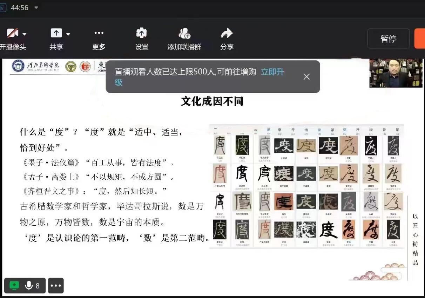Click the 添加联播群 icon
The image size is (425, 298).
point(184,34)
